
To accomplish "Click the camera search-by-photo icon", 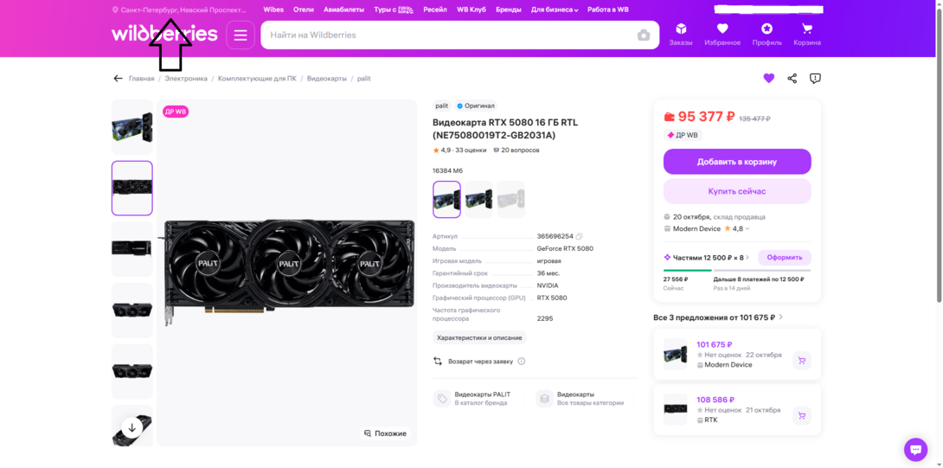I will click(x=644, y=35).
